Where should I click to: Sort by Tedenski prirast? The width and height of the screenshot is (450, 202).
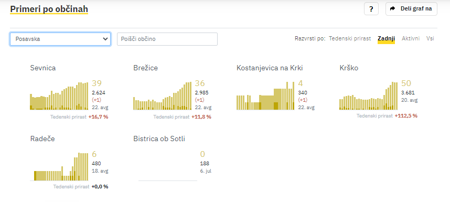tap(350, 38)
